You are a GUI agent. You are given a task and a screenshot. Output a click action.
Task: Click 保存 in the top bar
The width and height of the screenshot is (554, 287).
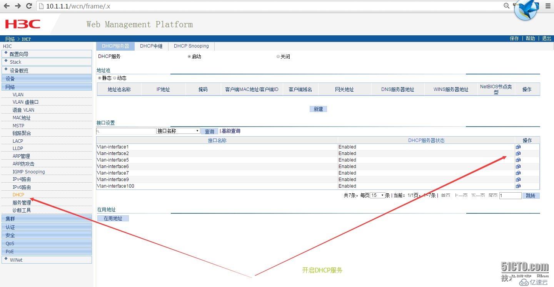[x=514, y=38]
